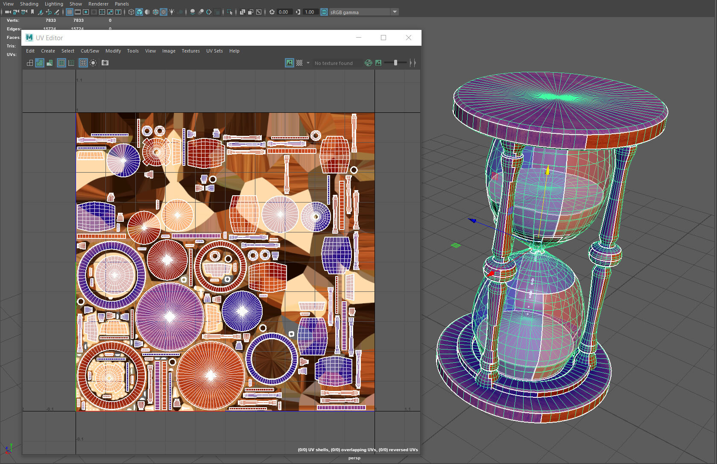Open the UV Sets menu
The image size is (717, 464).
click(214, 51)
